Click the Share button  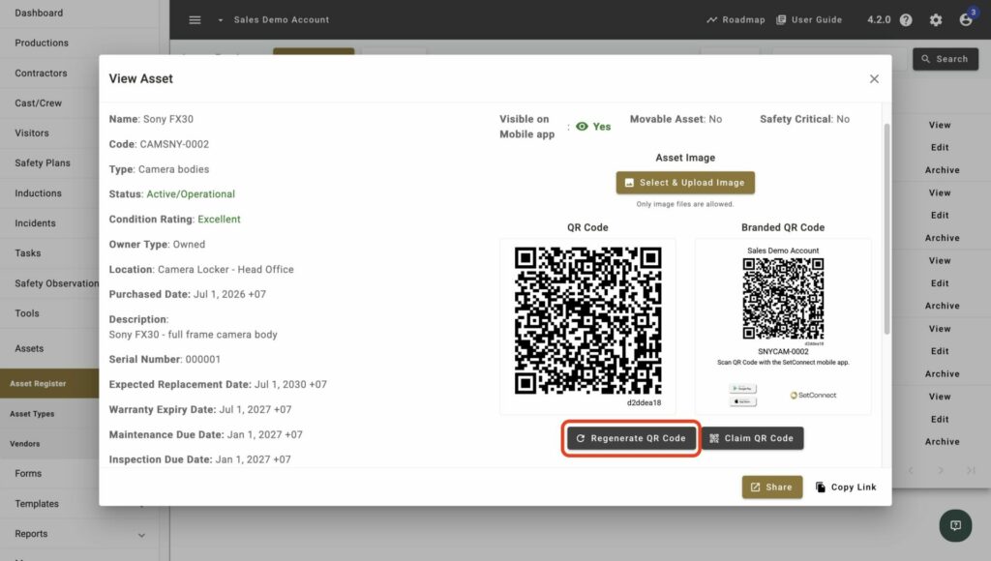(x=771, y=487)
